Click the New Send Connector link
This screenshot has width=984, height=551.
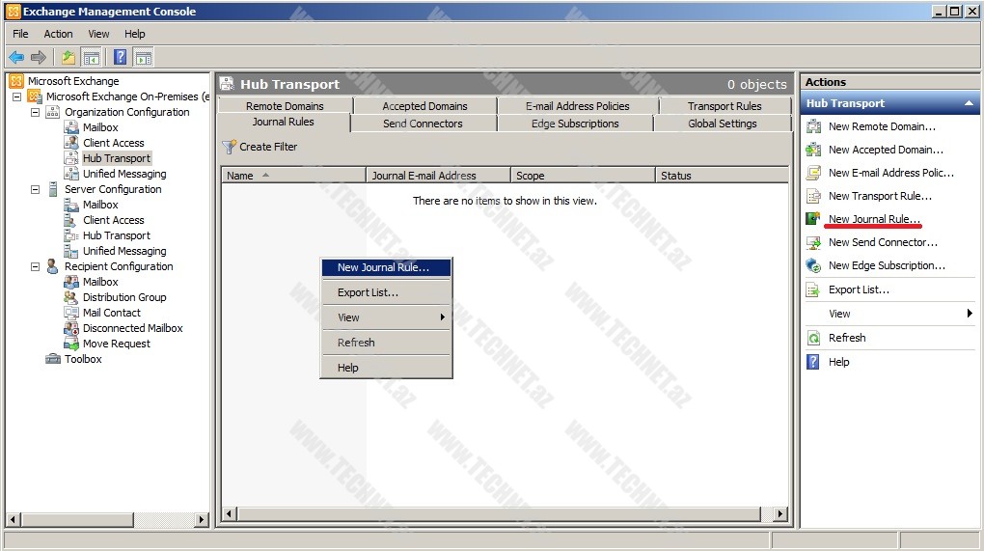883,242
